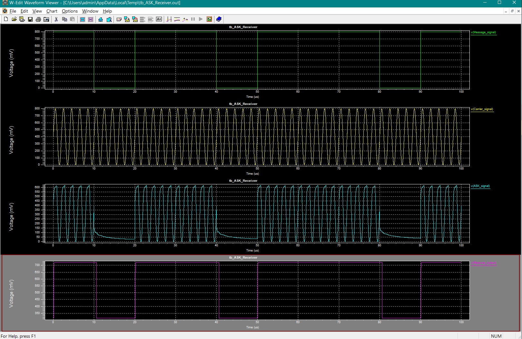Select the v(Carrier_signal) trace label
This screenshot has width=522, height=339.
pyautogui.click(x=482, y=109)
